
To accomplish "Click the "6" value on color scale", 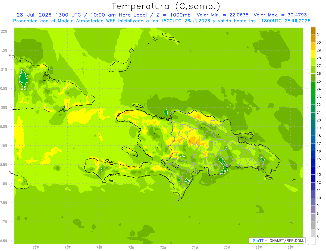I will [x=318, y=229].
